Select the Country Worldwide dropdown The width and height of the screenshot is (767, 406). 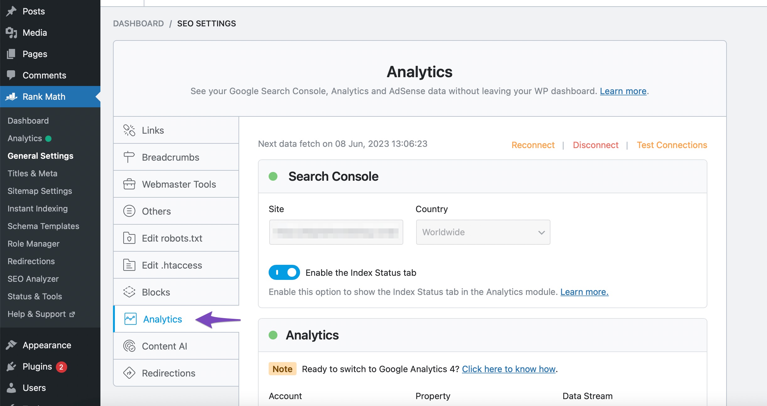point(482,233)
